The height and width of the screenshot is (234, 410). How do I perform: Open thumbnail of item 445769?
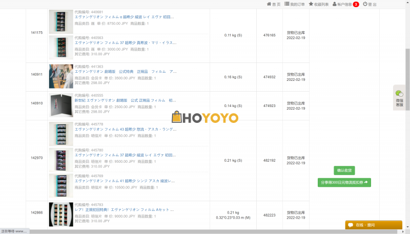[x=61, y=186]
